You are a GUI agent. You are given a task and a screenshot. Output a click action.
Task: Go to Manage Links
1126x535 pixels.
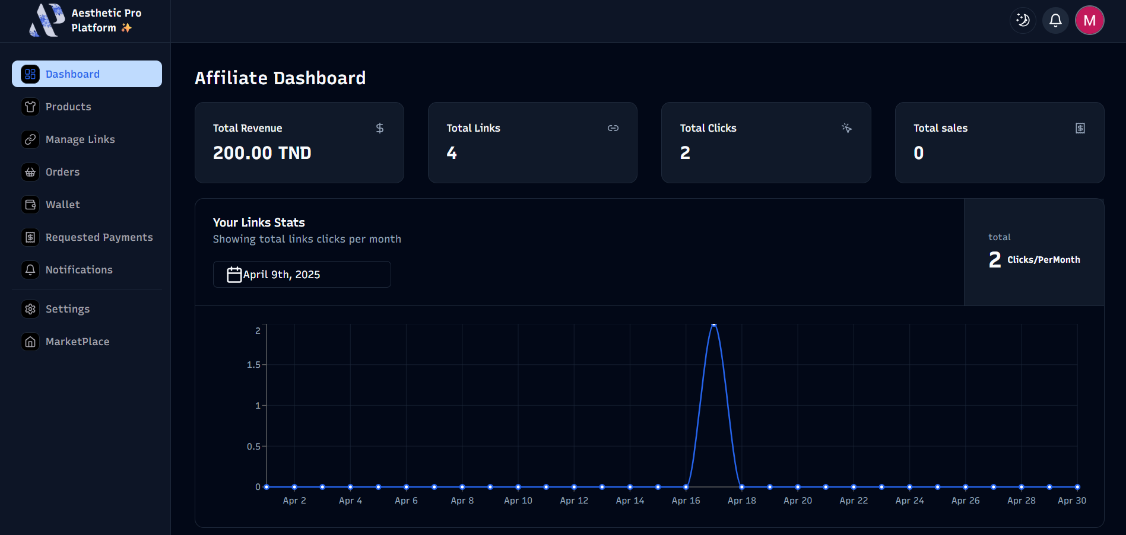80,139
